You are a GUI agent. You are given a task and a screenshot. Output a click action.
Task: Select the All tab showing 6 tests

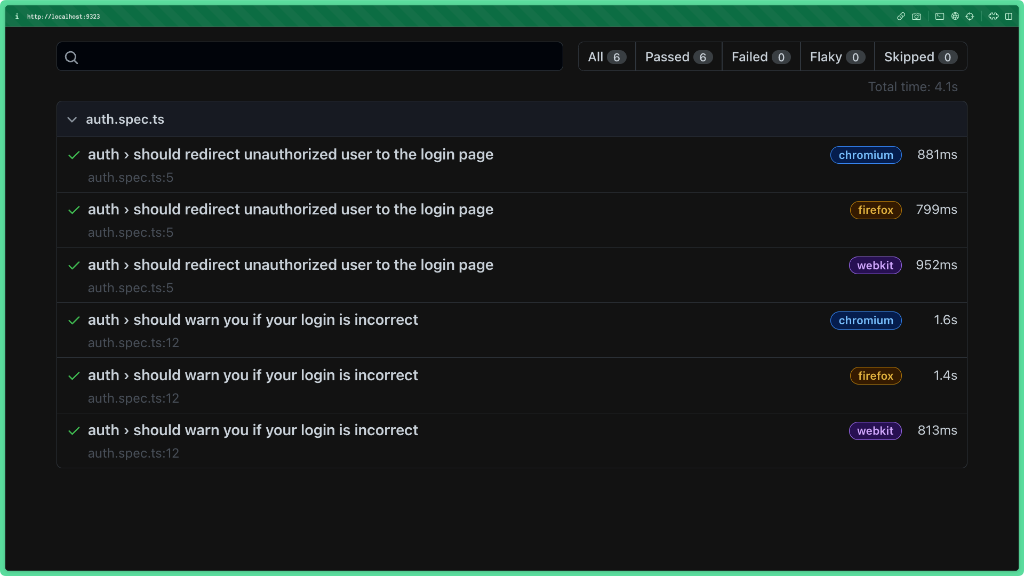605,57
